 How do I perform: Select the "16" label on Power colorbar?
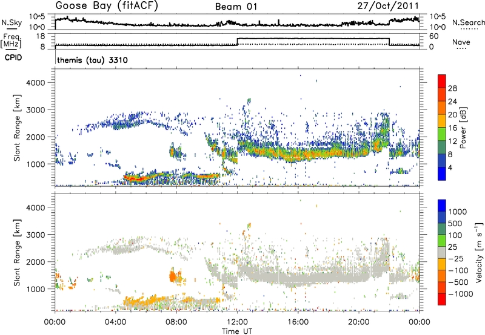tap(452, 128)
